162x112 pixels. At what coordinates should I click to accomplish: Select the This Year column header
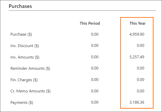(x=138, y=23)
